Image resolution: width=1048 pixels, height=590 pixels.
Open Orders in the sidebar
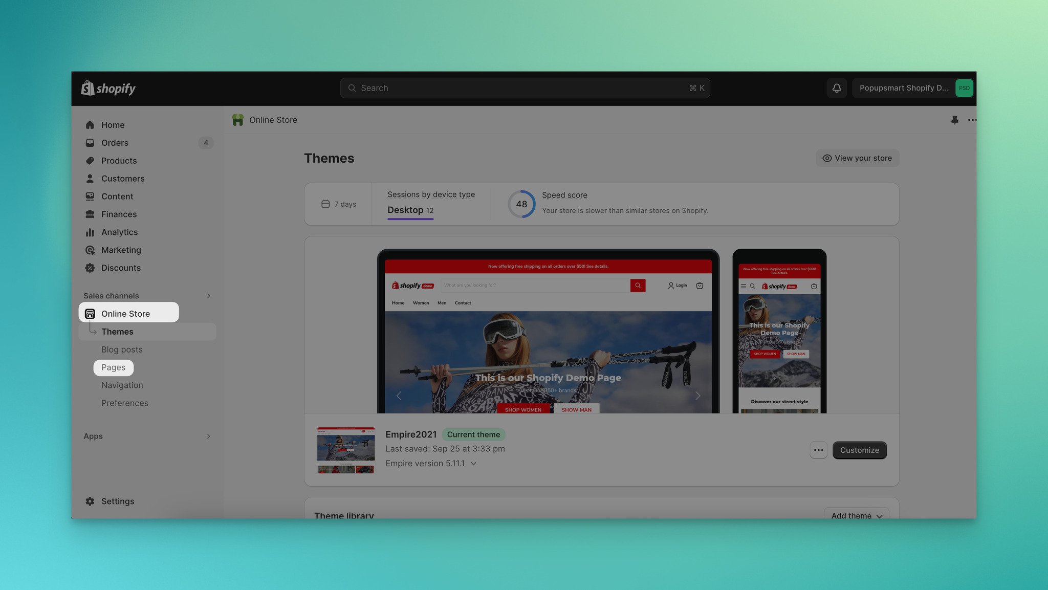click(115, 143)
